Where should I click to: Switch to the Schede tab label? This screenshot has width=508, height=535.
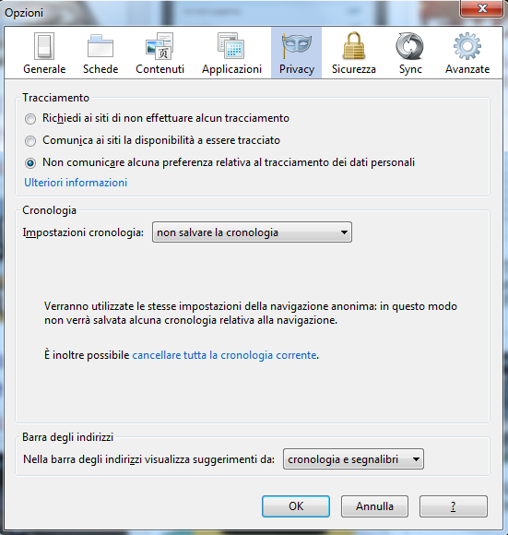[x=100, y=69]
